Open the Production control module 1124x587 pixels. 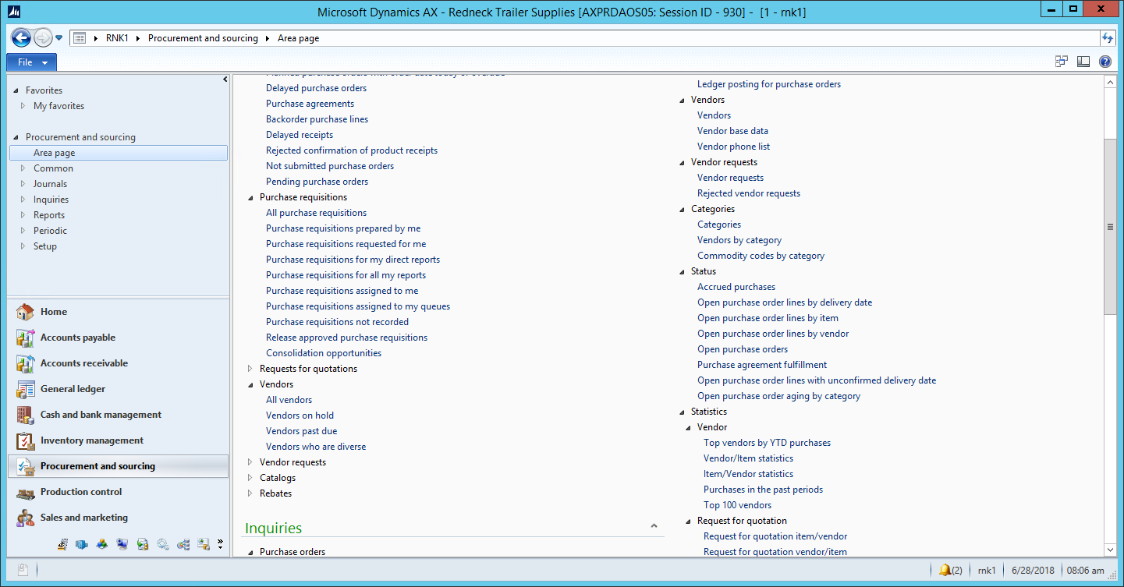[118, 492]
